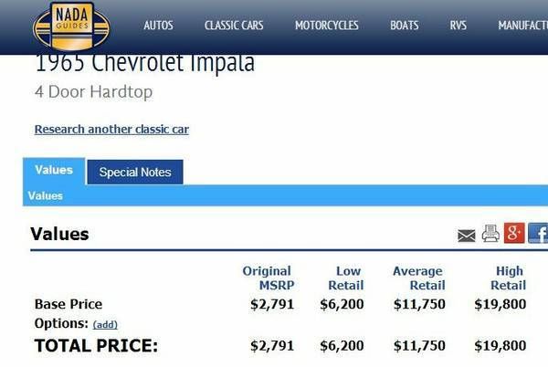Click the Low Retail total price $6,200
The width and height of the screenshot is (548, 367).
tap(342, 345)
